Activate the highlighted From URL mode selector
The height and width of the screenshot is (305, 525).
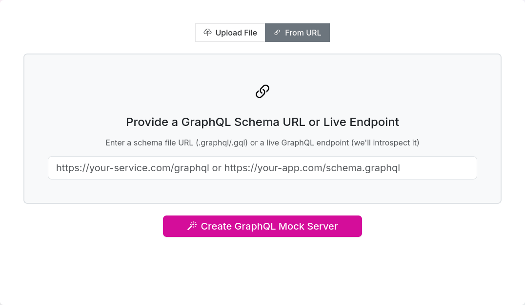[297, 32]
